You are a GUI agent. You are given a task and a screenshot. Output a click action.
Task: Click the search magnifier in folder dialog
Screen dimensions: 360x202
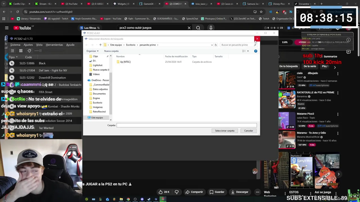coord(255,45)
